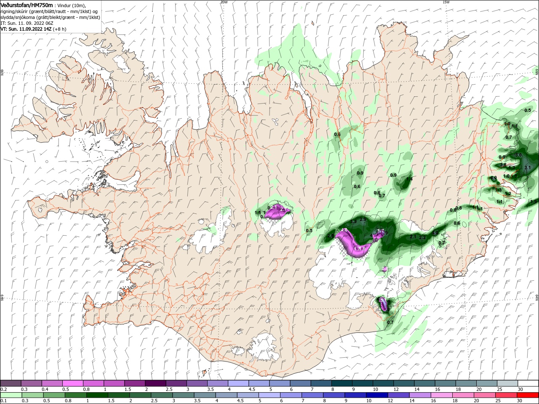Click the 2.5 value beside the purple snow area
This screenshot has width=539, height=404.
pyautogui.click(x=331, y=236)
